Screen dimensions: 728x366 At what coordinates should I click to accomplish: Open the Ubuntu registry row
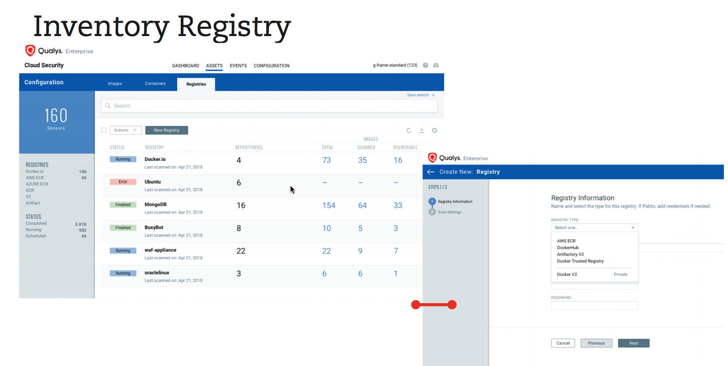(x=262, y=186)
